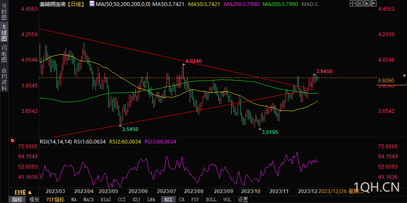Click the orange price marker arrow
The height and width of the screenshot is (203, 407).
[x=404, y=75]
